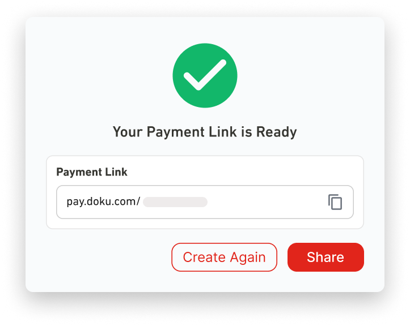Screen dimensions: 410x326
Task: Create another payment link
Action: click(224, 257)
